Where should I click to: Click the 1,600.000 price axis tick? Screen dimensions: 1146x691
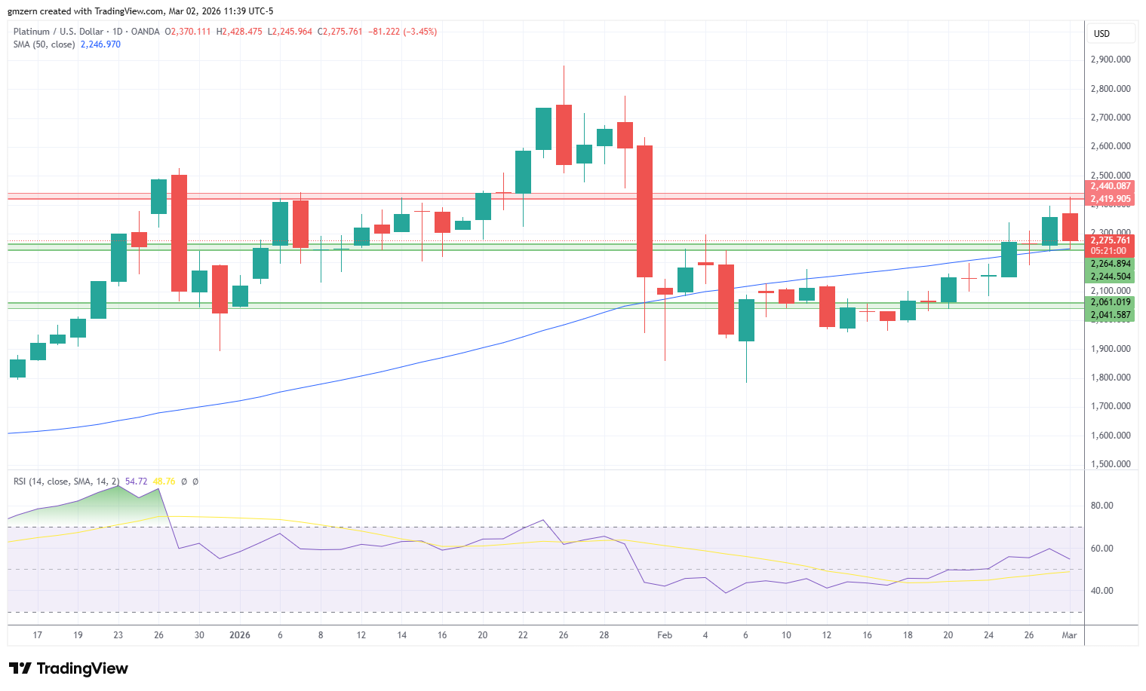[x=1111, y=436]
